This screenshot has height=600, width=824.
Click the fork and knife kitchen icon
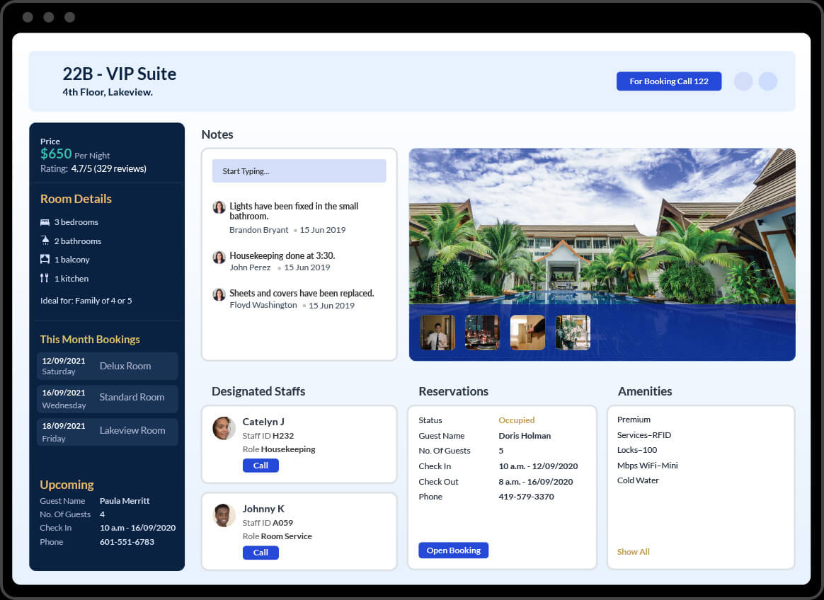tap(45, 278)
